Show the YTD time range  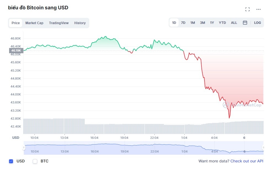click(x=222, y=23)
